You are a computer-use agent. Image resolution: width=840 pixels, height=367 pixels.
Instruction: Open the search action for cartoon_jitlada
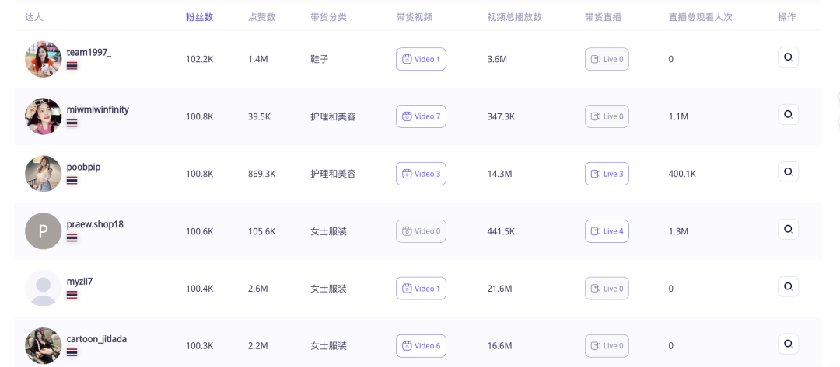pyautogui.click(x=788, y=344)
